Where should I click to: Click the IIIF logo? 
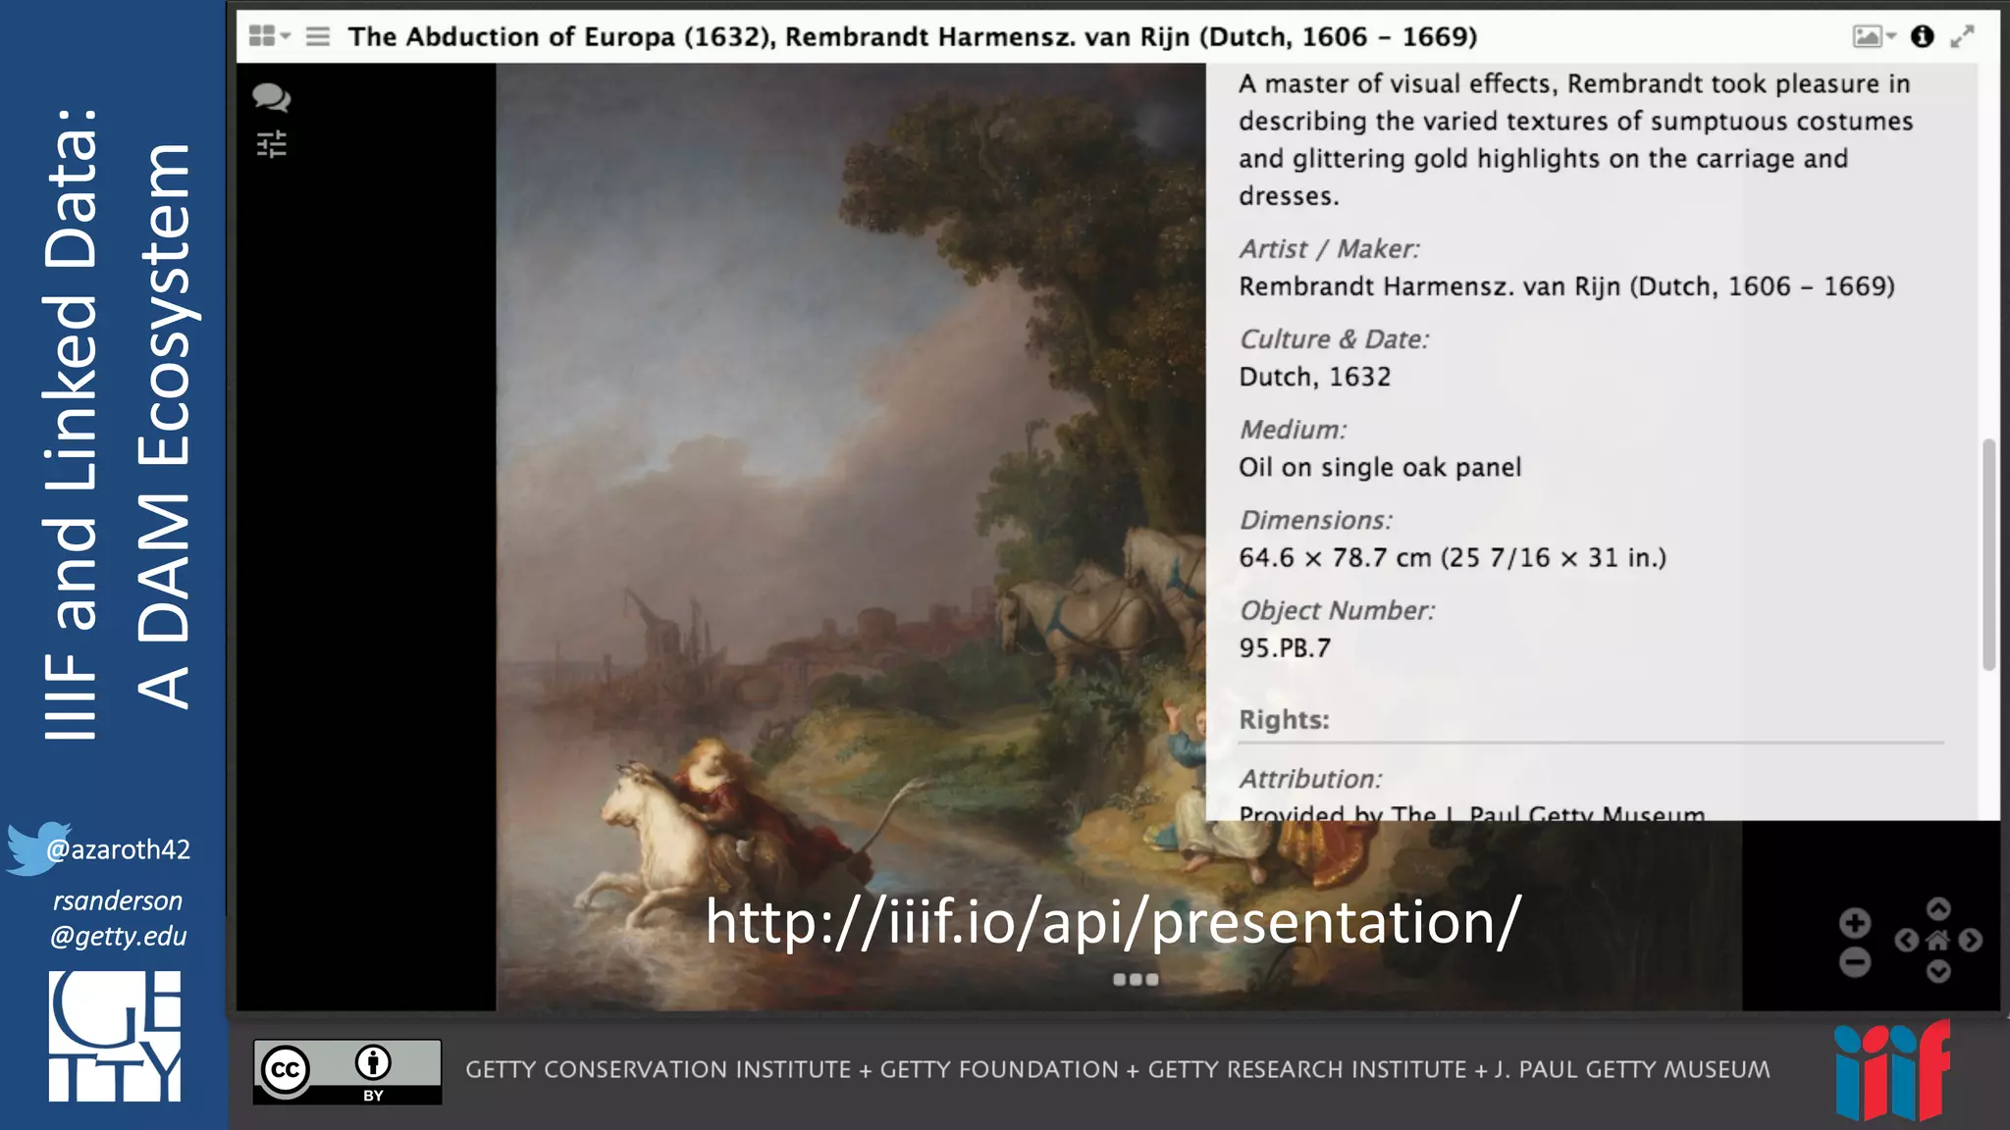[1892, 1070]
